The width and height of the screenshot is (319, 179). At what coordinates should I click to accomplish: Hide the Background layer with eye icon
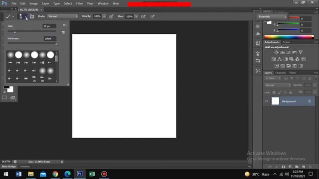tap(267, 101)
